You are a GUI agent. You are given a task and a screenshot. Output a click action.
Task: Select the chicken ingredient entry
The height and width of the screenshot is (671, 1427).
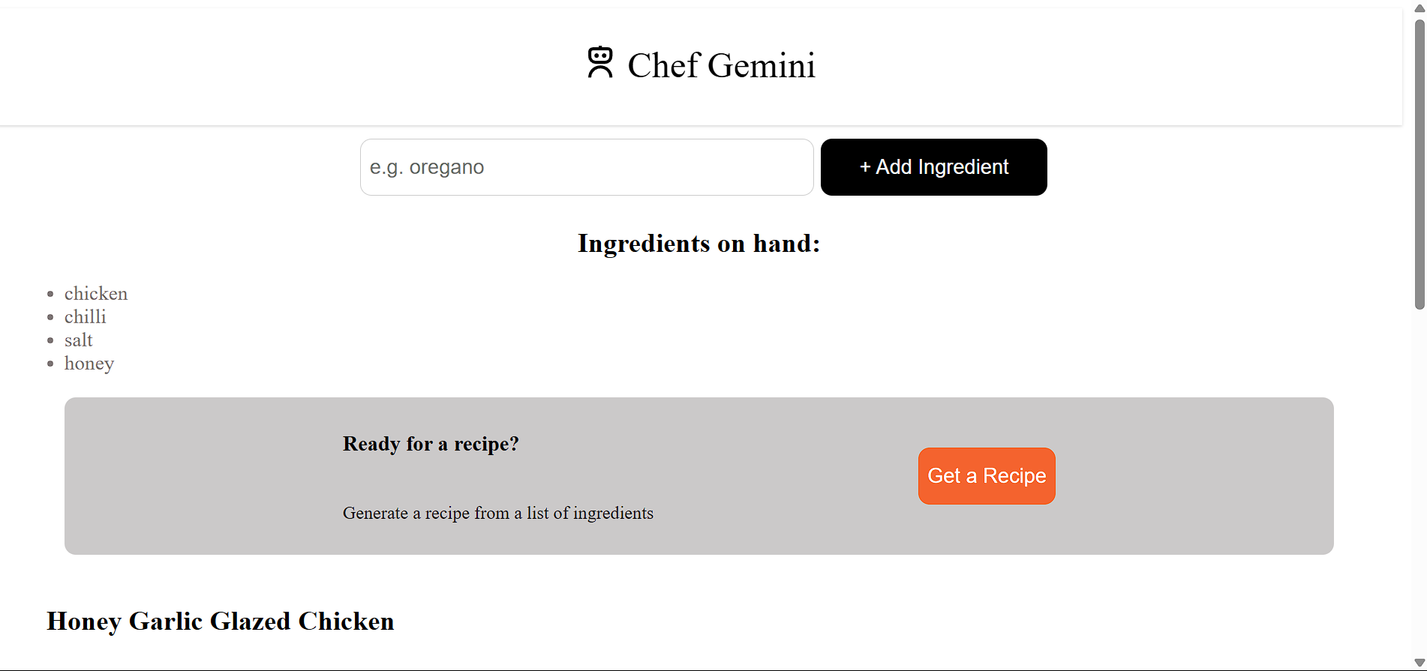tap(96, 293)
